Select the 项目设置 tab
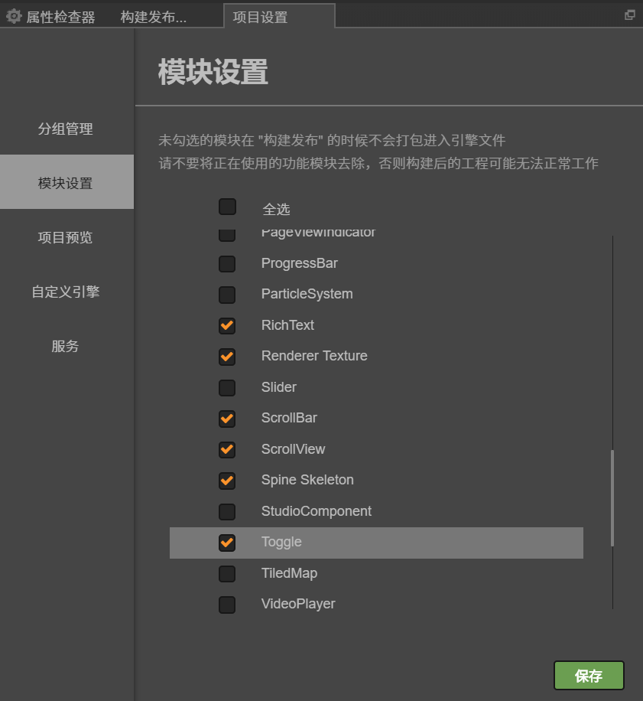Viewport: 643px width, 701px height. (x=260, y=17)
